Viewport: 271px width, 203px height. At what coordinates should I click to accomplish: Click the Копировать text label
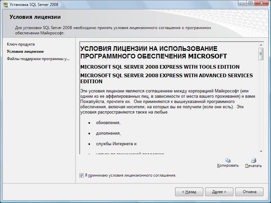[x=228, y=165]
